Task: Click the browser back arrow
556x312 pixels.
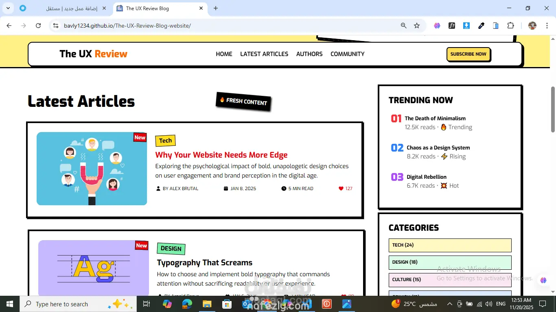Action: (9, 26)
